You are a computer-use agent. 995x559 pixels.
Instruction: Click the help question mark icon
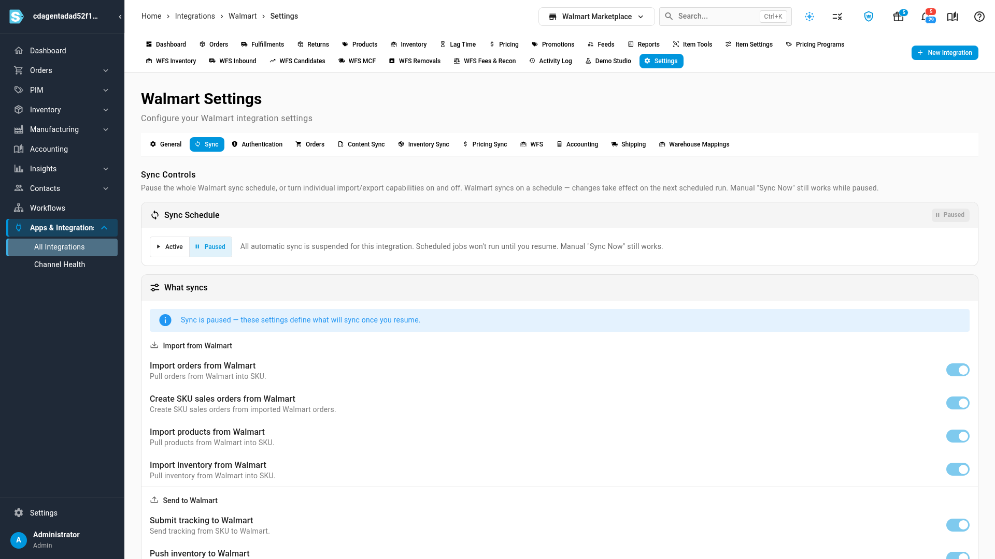pos(979,17)
